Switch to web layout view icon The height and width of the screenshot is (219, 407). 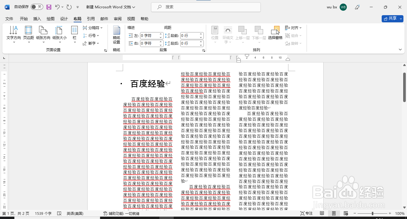pyautogui.click(x=346, y=213)
